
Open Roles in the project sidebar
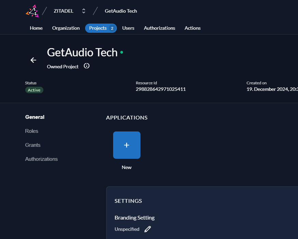[x=31, y=131]
